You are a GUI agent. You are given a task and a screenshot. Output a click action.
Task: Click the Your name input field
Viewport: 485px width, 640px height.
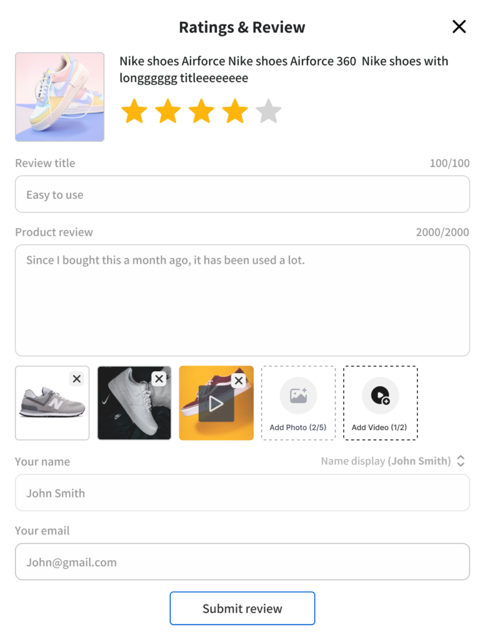tap(242, 493)
